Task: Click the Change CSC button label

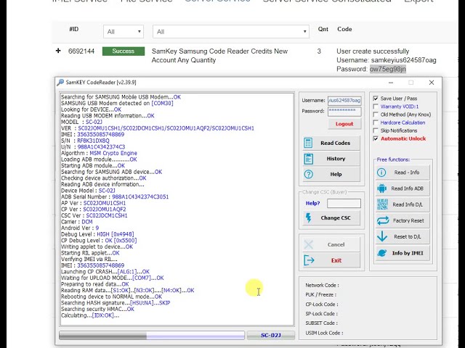Action: (336, 217)
